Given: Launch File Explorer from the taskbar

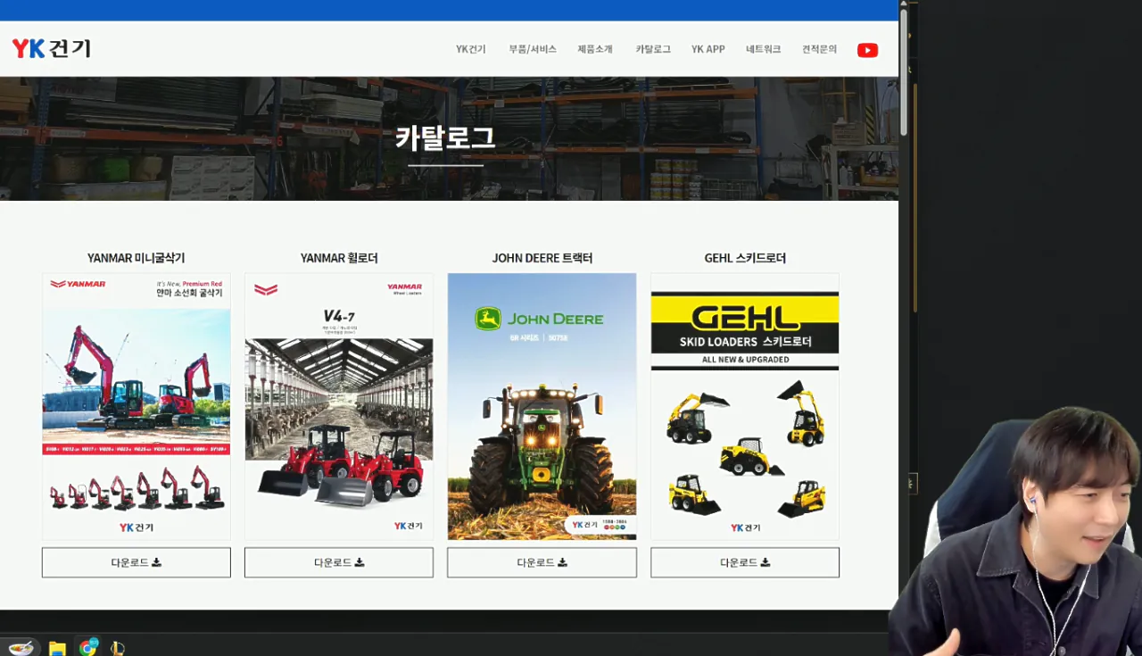Looking at the screenshot, I should 57,648.
